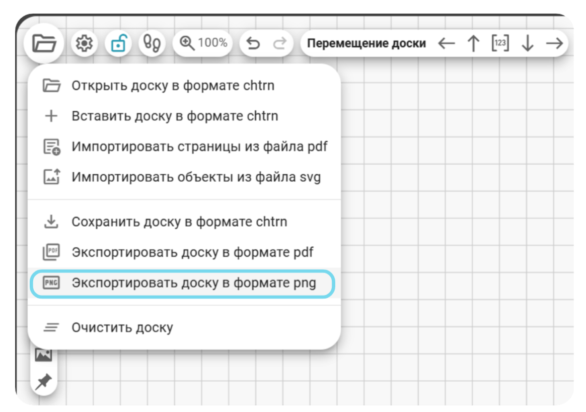Select 'Импортировать страницы из файла pdf'

click(184, 147)
